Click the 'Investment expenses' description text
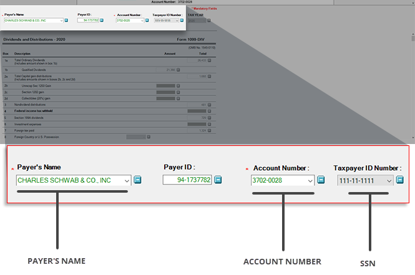Viewport: 415px width, 275px height. [x=28, y=124]
